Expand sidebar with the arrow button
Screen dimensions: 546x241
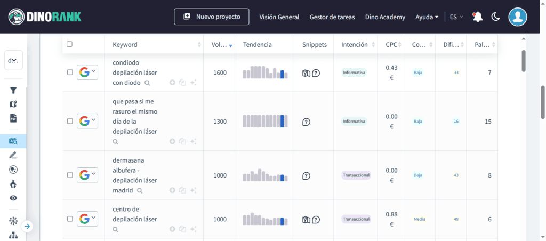pyautogui.click(x=27, y=227)
